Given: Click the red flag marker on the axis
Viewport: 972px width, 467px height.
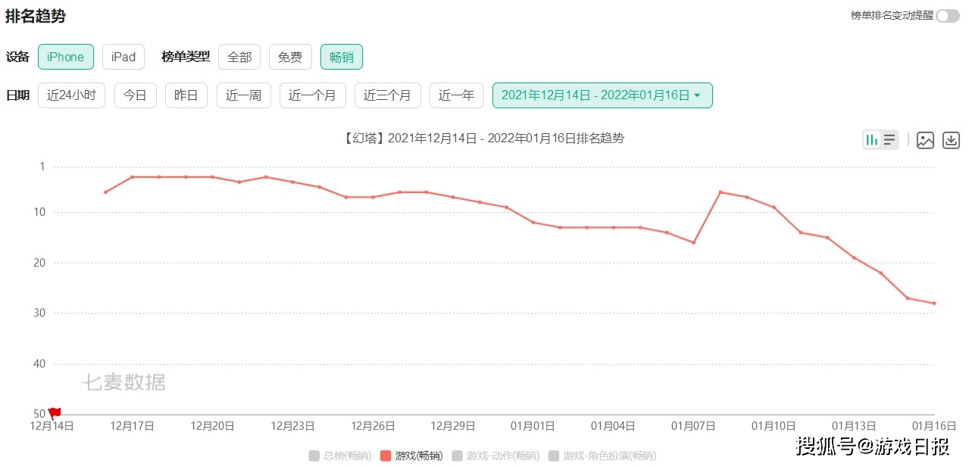Looking at the screenshot, I should pyautogui.click(x=55, y=413).
